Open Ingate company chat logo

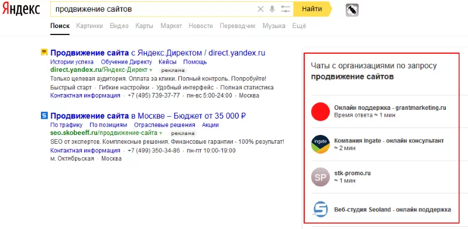[320, 144]
